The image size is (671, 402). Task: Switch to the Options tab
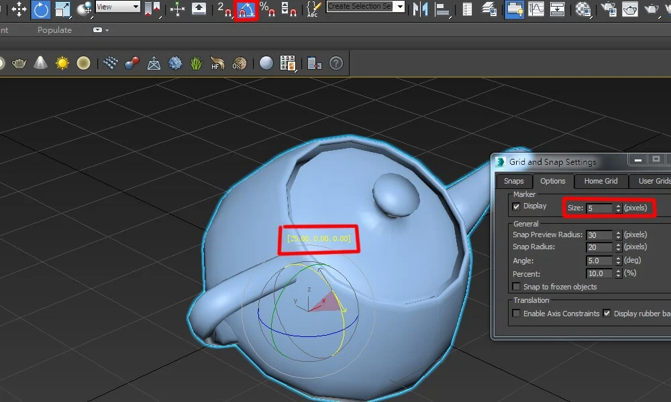pyautogui.click(x=552, y=181)
